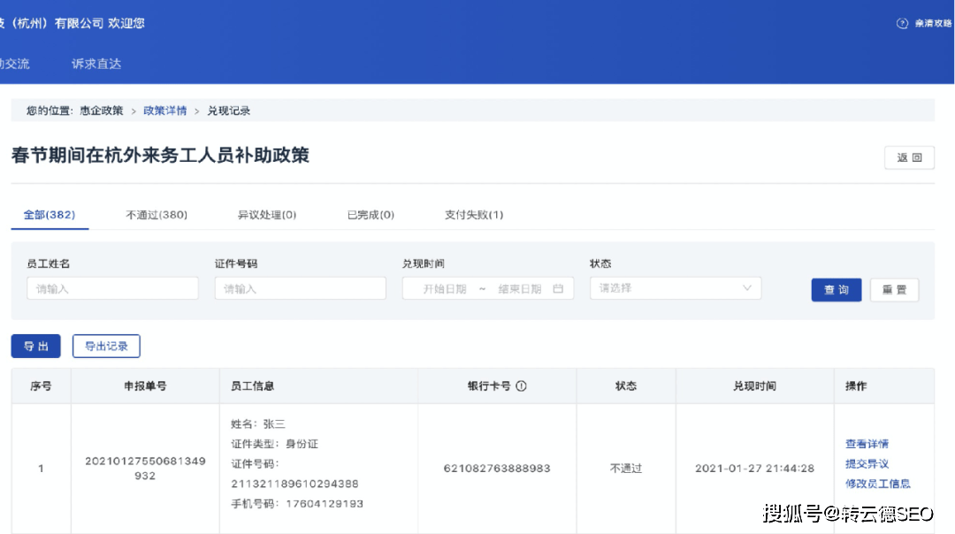The width and height of the screenshot is (955, 534).
Task: Switch to the 不通过(380) tab
Action: click(157, 215)
